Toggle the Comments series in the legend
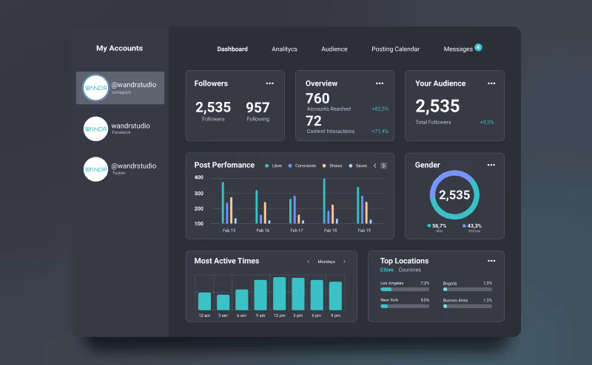Screen dimensions: 592x365 [302, 166]
